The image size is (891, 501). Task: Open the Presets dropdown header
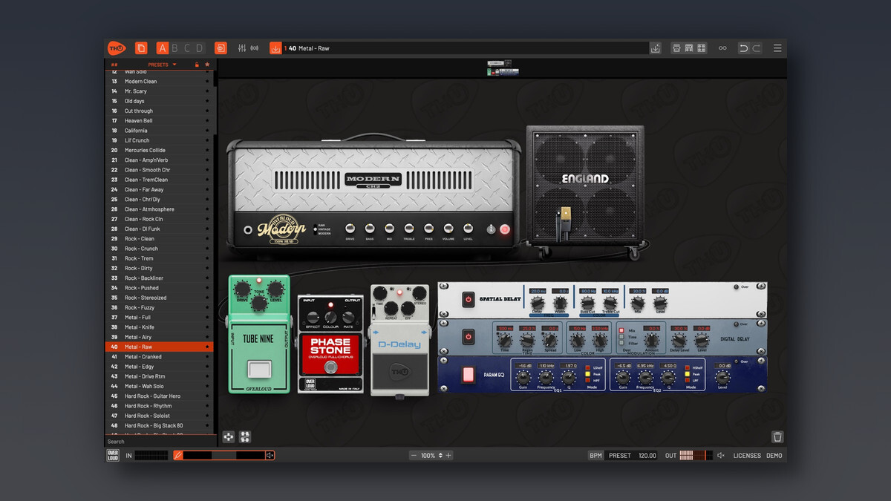click(162, 65)
